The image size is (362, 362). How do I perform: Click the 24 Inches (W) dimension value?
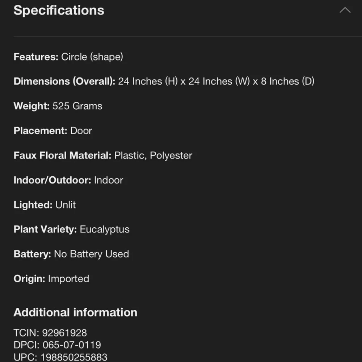tap(219, 81)
